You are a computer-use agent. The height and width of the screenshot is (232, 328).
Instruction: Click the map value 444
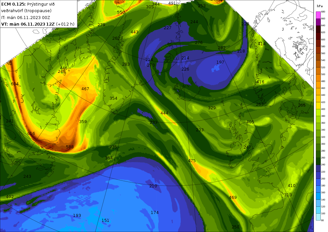coord(164,113)
